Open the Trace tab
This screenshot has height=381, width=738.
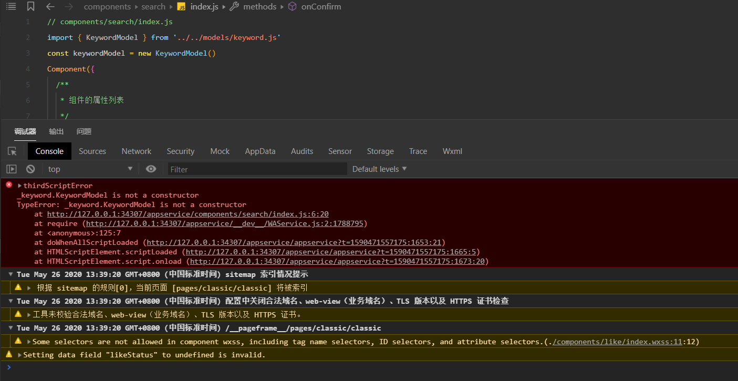pos(418,151)
